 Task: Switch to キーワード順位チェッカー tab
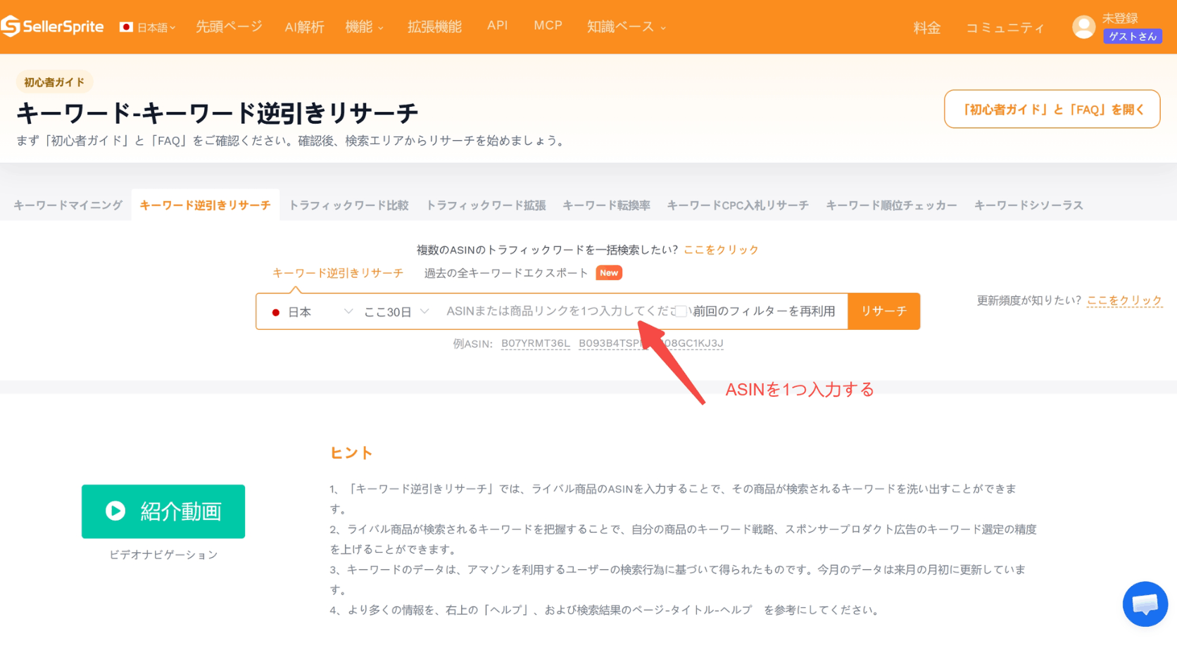click(891, 205)
